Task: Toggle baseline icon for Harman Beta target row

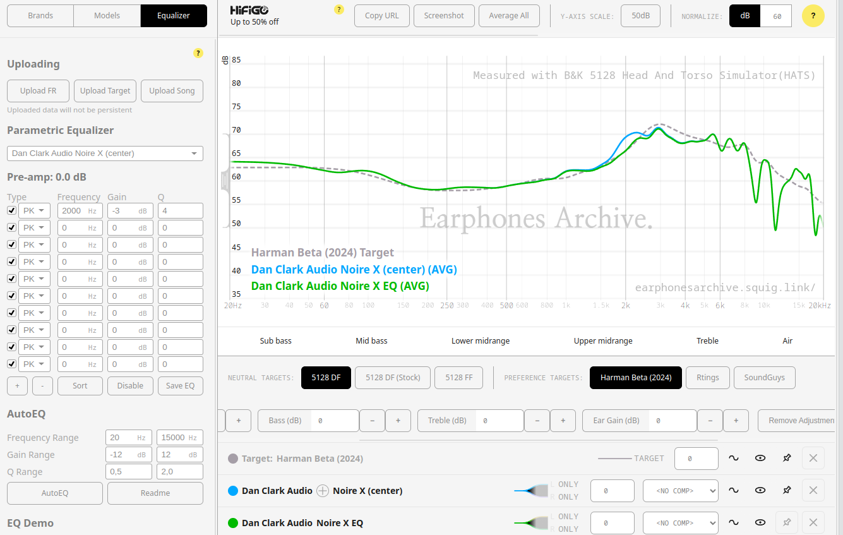Action: (x=734, y=459)
